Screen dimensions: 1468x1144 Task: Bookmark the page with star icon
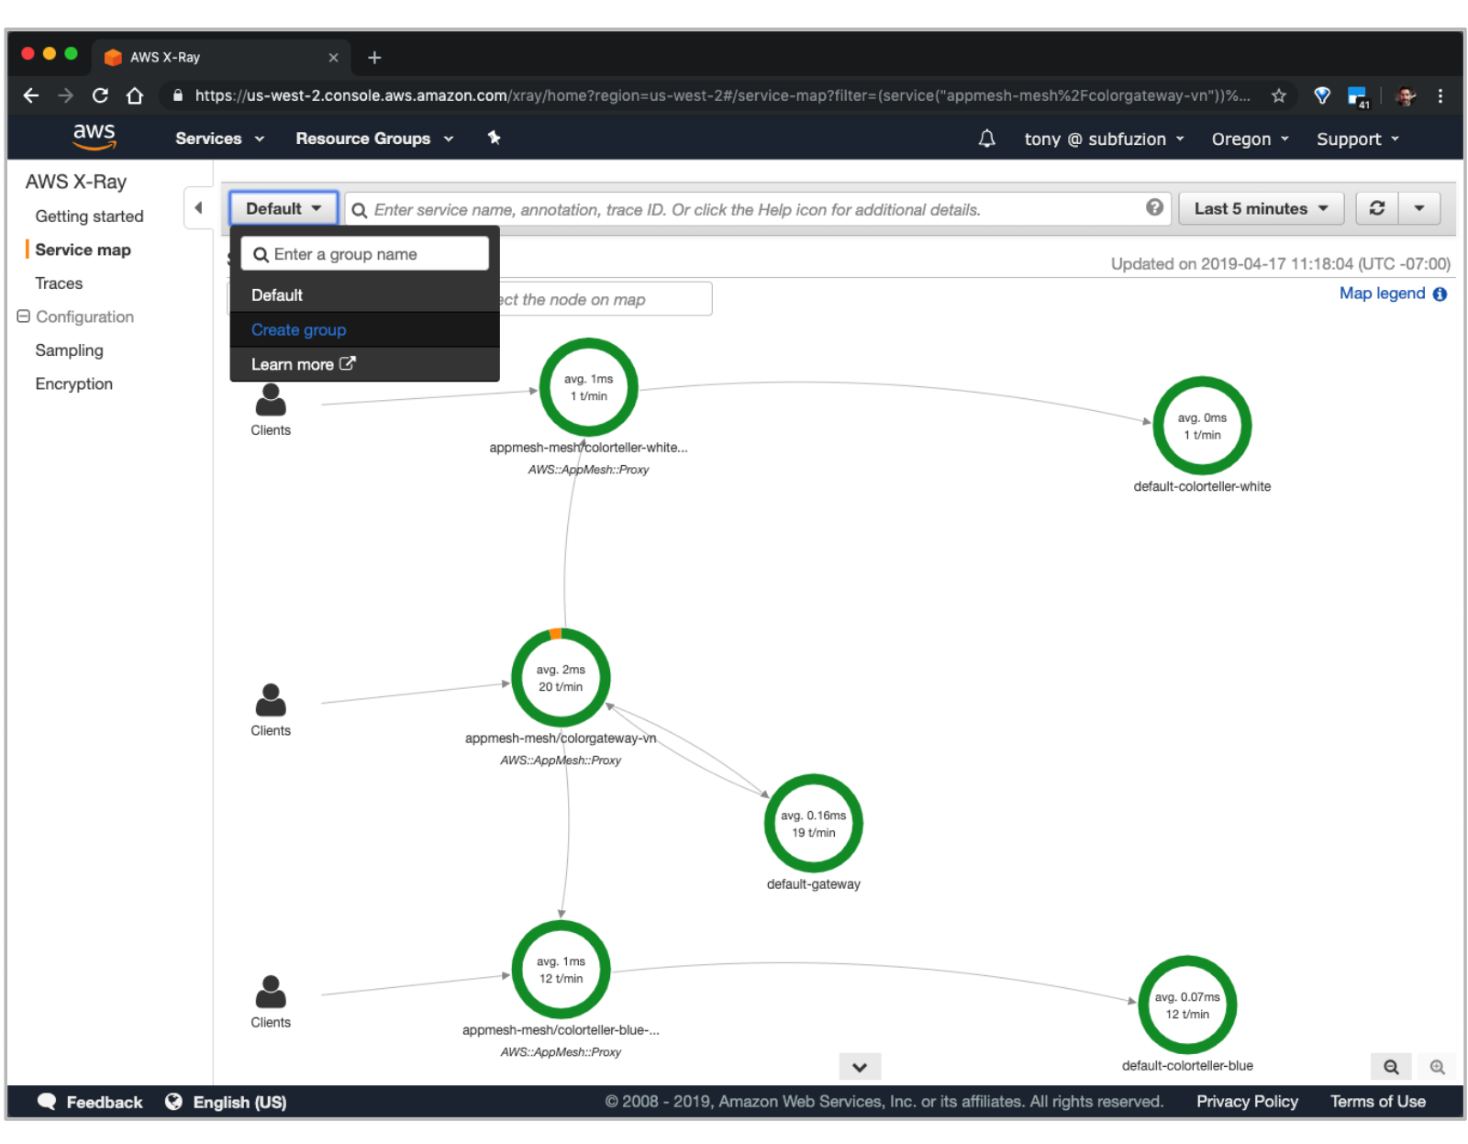(x=1278, y=95)
